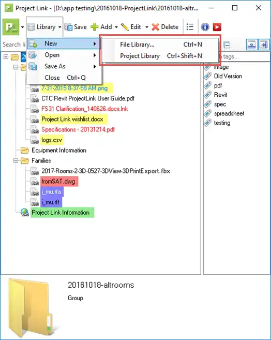Click the Save toolbar button

(x=76, y=27)
